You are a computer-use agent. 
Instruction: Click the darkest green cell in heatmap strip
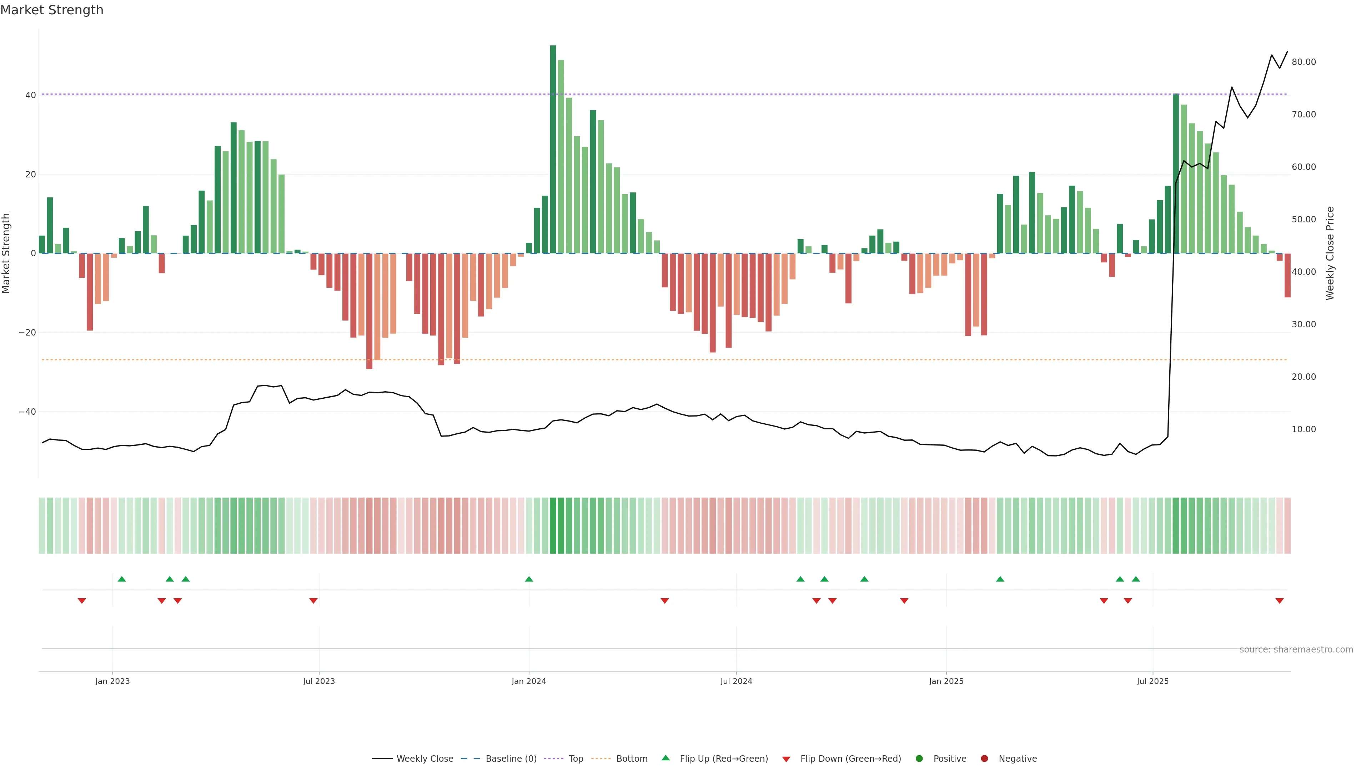point(553,526)
